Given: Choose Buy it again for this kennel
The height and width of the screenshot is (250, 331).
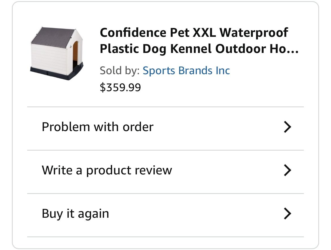Looking at the screenshot, I should 75,213.
